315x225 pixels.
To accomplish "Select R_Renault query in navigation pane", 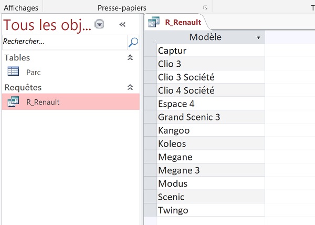I will coord(71,102).
